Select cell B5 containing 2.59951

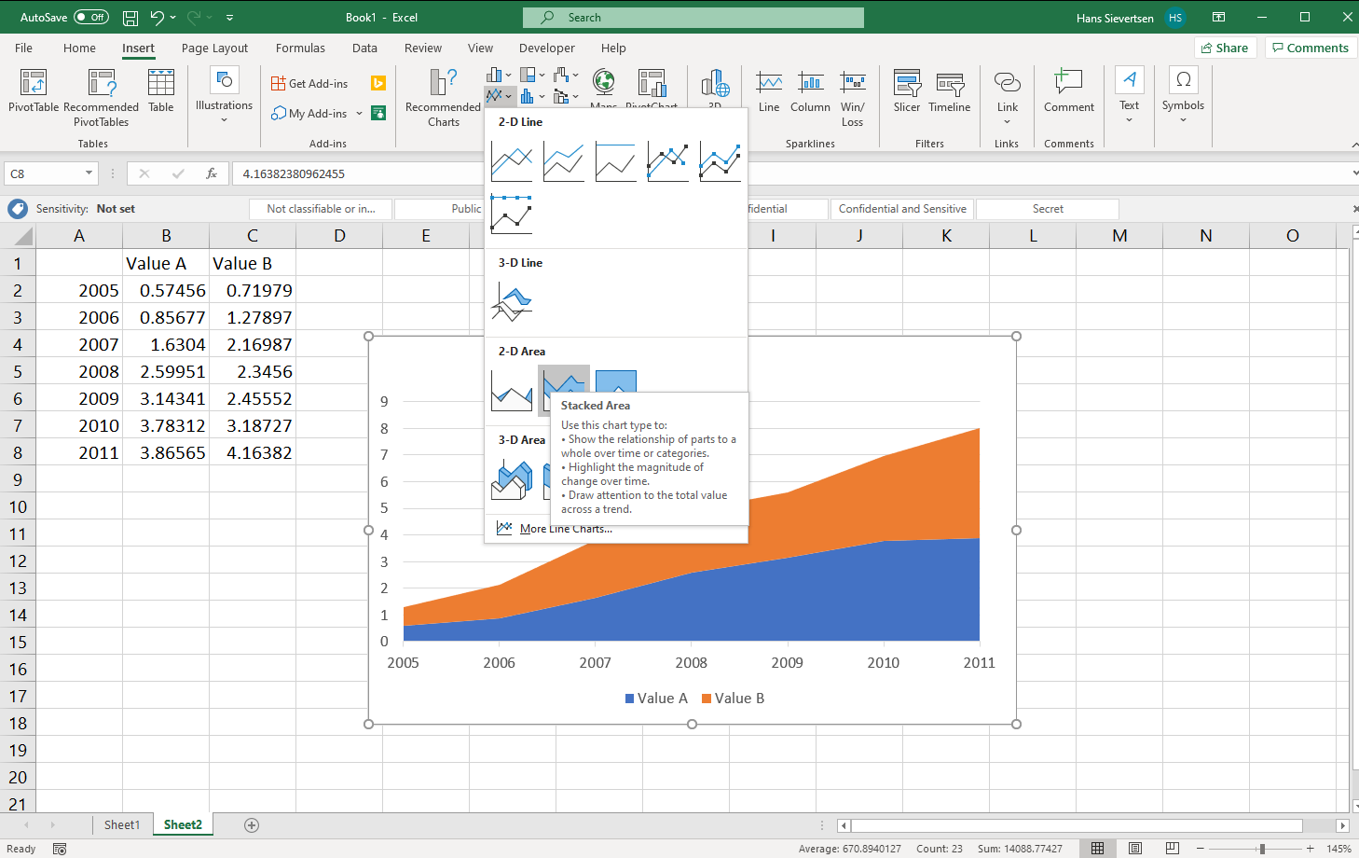click(166, 371)
